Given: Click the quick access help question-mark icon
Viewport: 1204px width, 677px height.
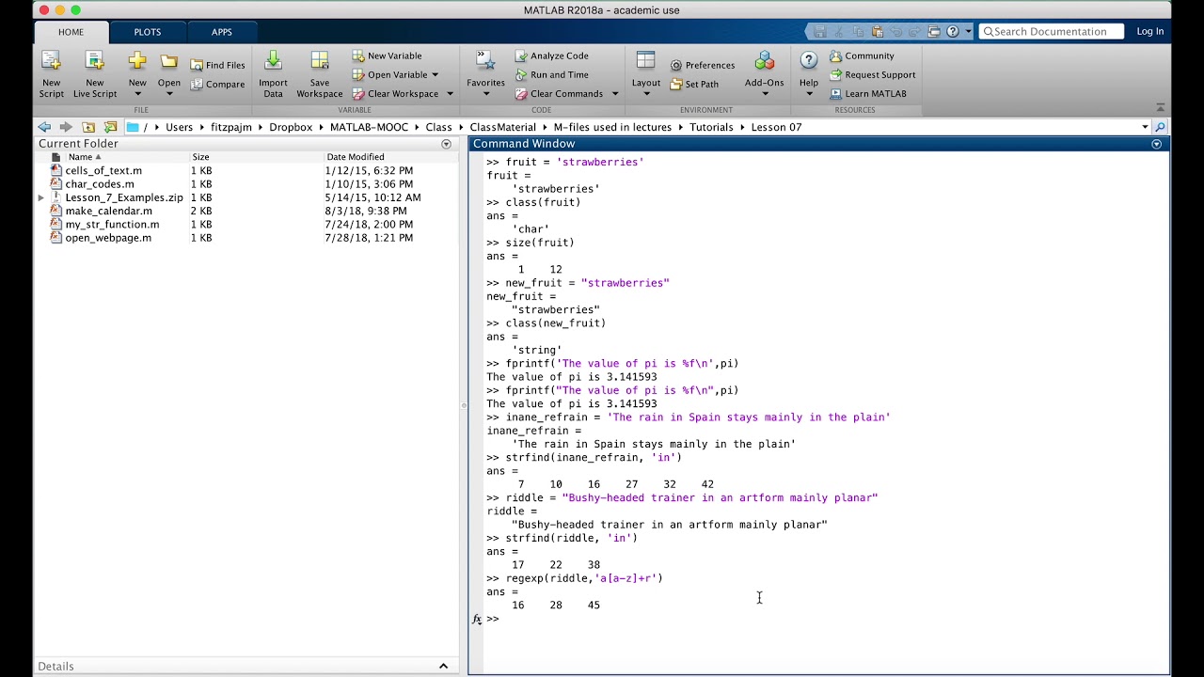Looking at the screenshot, I should coord(952,31).
